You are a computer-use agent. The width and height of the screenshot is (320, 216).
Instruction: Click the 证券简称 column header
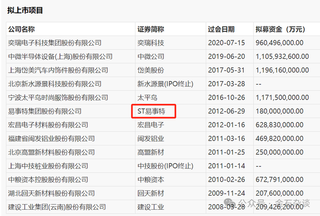tap(151, 29)
